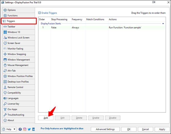Click the Languages icon
The width and height of the screenshot is (171, 134).
point(5,98)
